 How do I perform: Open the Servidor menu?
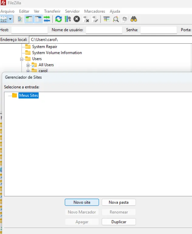pos(72,11)
